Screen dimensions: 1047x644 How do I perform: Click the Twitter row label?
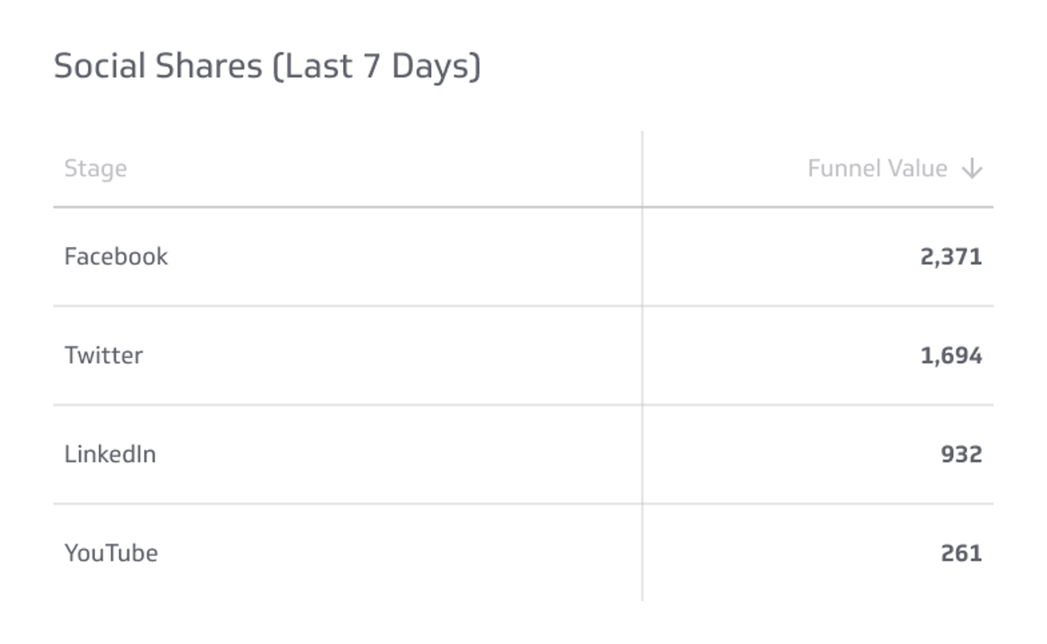tap(104, 355)
